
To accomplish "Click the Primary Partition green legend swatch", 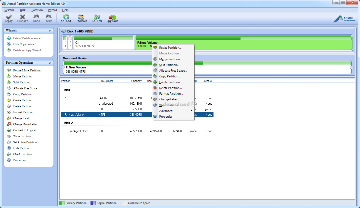I will click(x=62, y=203).
